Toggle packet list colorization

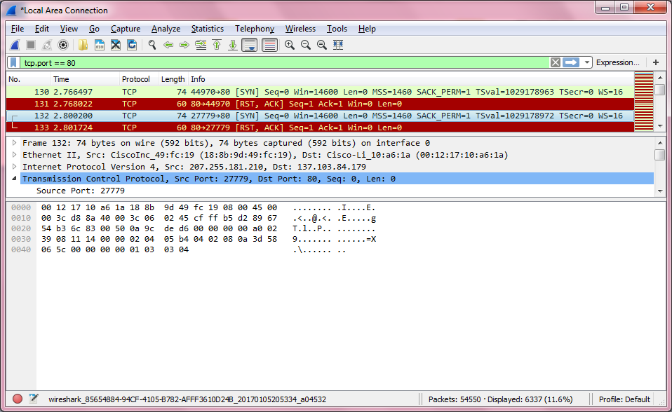269,45
